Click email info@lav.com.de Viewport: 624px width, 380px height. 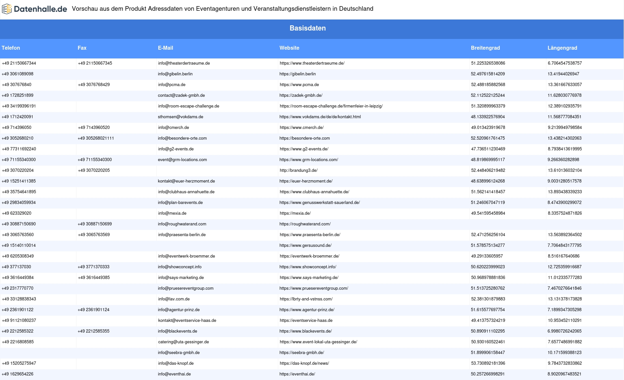coord(174,299)
